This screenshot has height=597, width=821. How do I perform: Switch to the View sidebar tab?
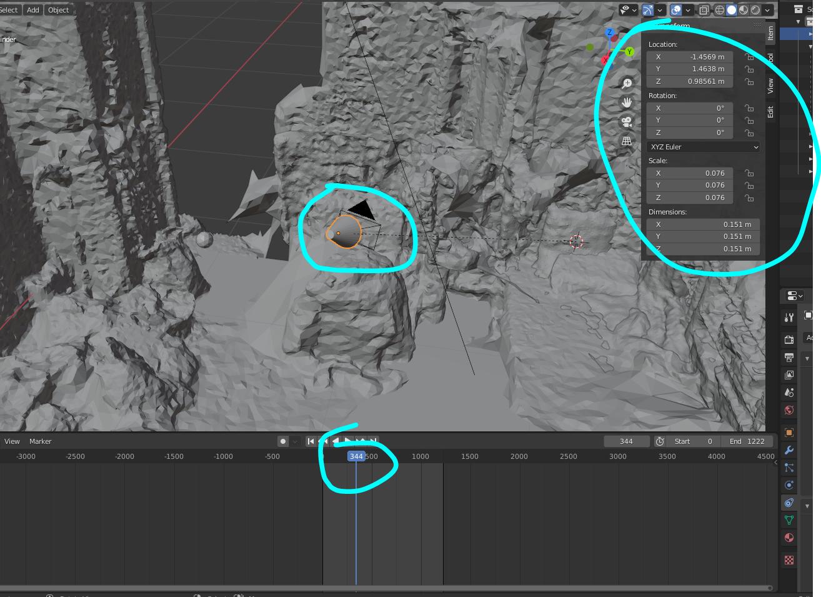(x=770, y=86)
